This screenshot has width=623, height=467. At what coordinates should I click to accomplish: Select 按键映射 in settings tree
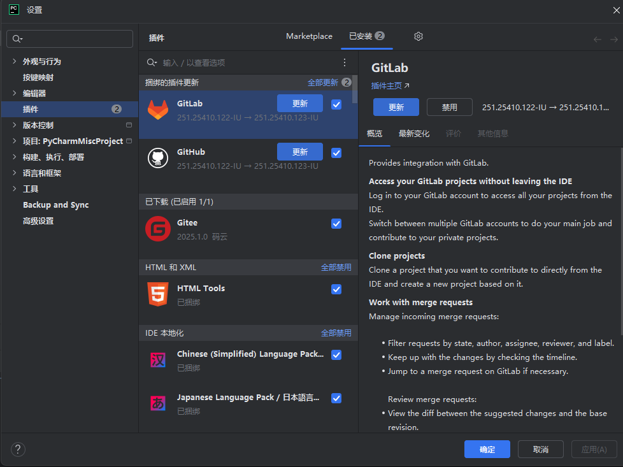38,78
